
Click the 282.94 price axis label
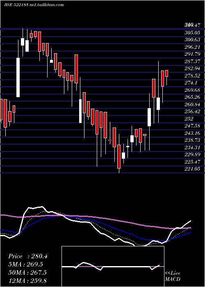(192, 68)
